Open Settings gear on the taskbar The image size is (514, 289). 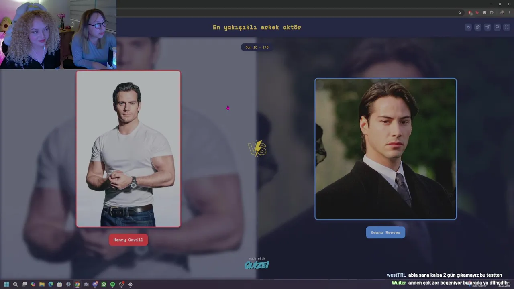pos(68,284)
